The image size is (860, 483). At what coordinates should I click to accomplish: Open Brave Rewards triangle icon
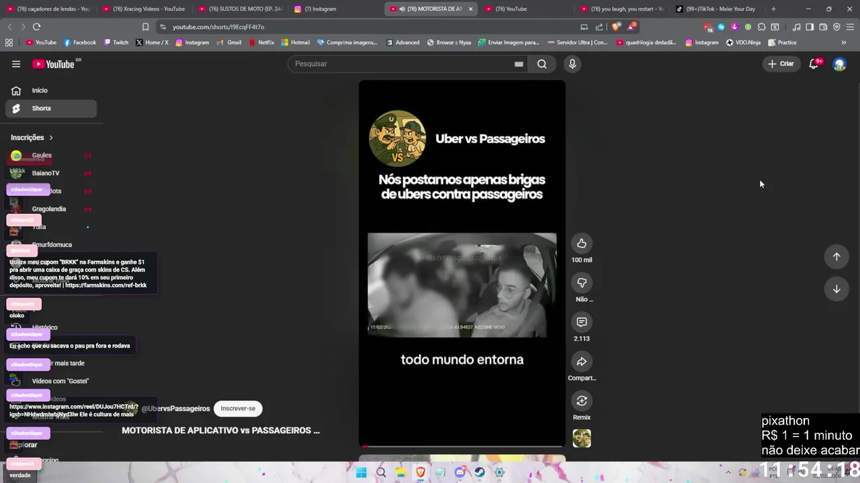pos(633,27)
